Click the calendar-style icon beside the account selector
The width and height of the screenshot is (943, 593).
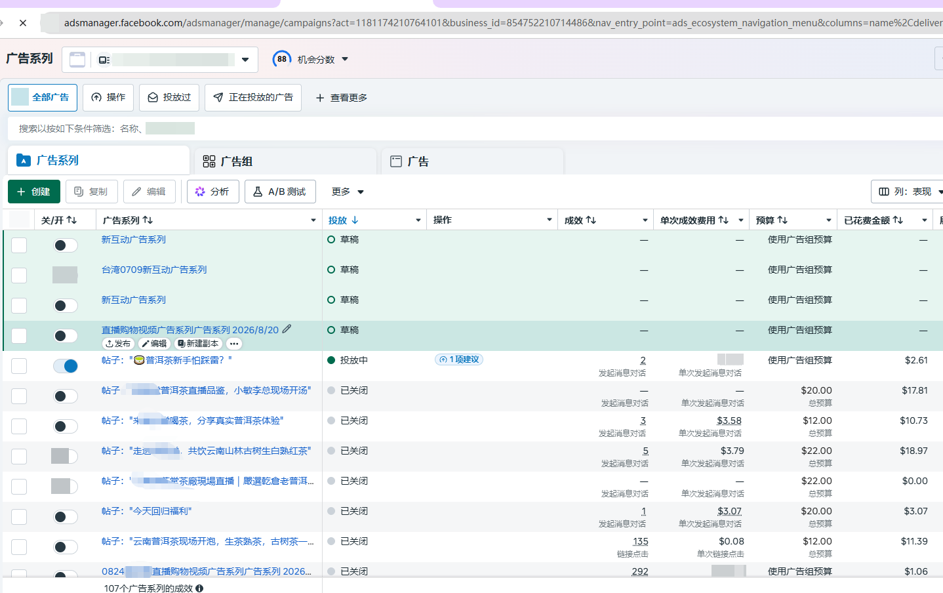coord(77,60)
